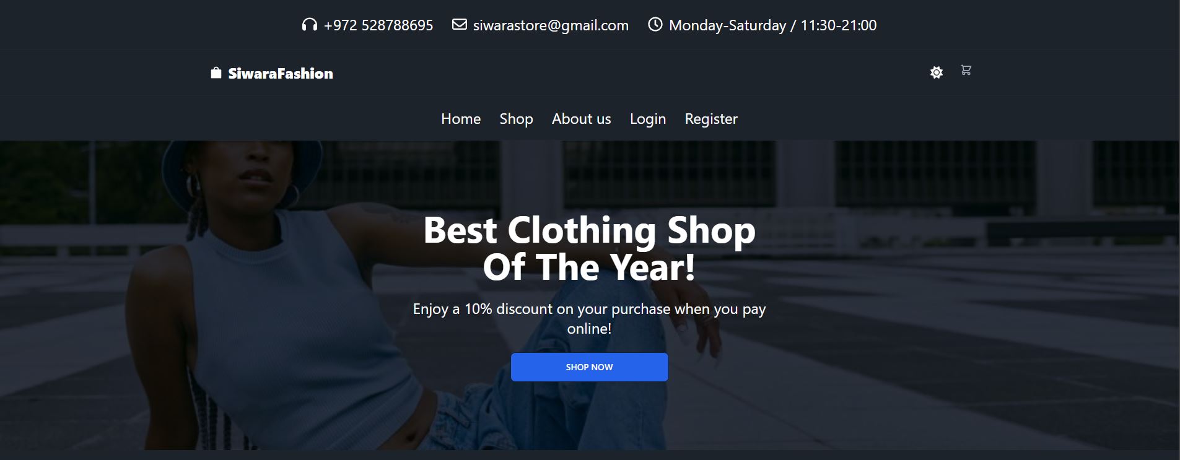Click the SiwaraFashion brand name
Screen dimensions: 1180x460
point(281,74)
